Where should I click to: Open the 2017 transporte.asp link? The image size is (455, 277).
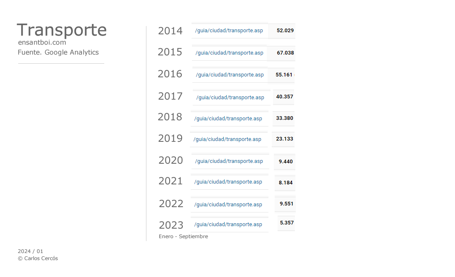click(x=230, y=98)
